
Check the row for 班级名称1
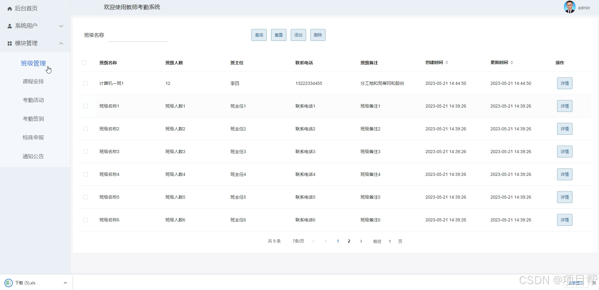[86, 106]
